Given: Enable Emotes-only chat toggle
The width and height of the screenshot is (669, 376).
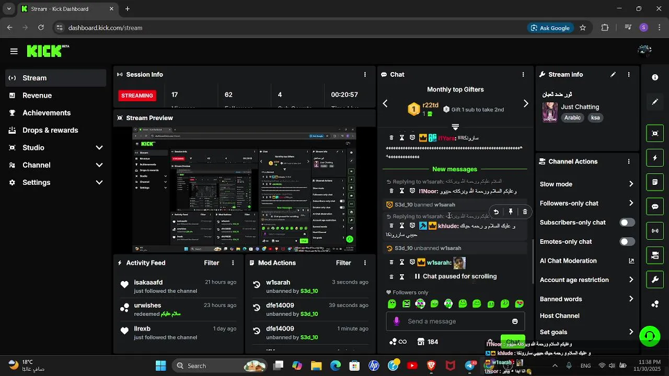Looking at the screenshot, I should click(627, 242).
